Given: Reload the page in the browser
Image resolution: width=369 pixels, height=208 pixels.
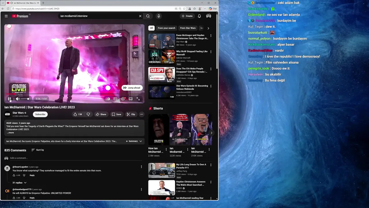Looking at the screenshot, I should 8,9.
